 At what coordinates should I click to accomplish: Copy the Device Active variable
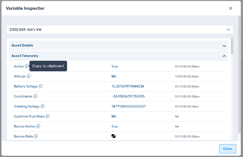(38, 126)
